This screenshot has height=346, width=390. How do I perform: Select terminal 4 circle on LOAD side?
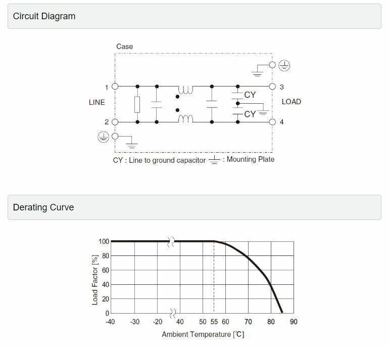[273, 122]
